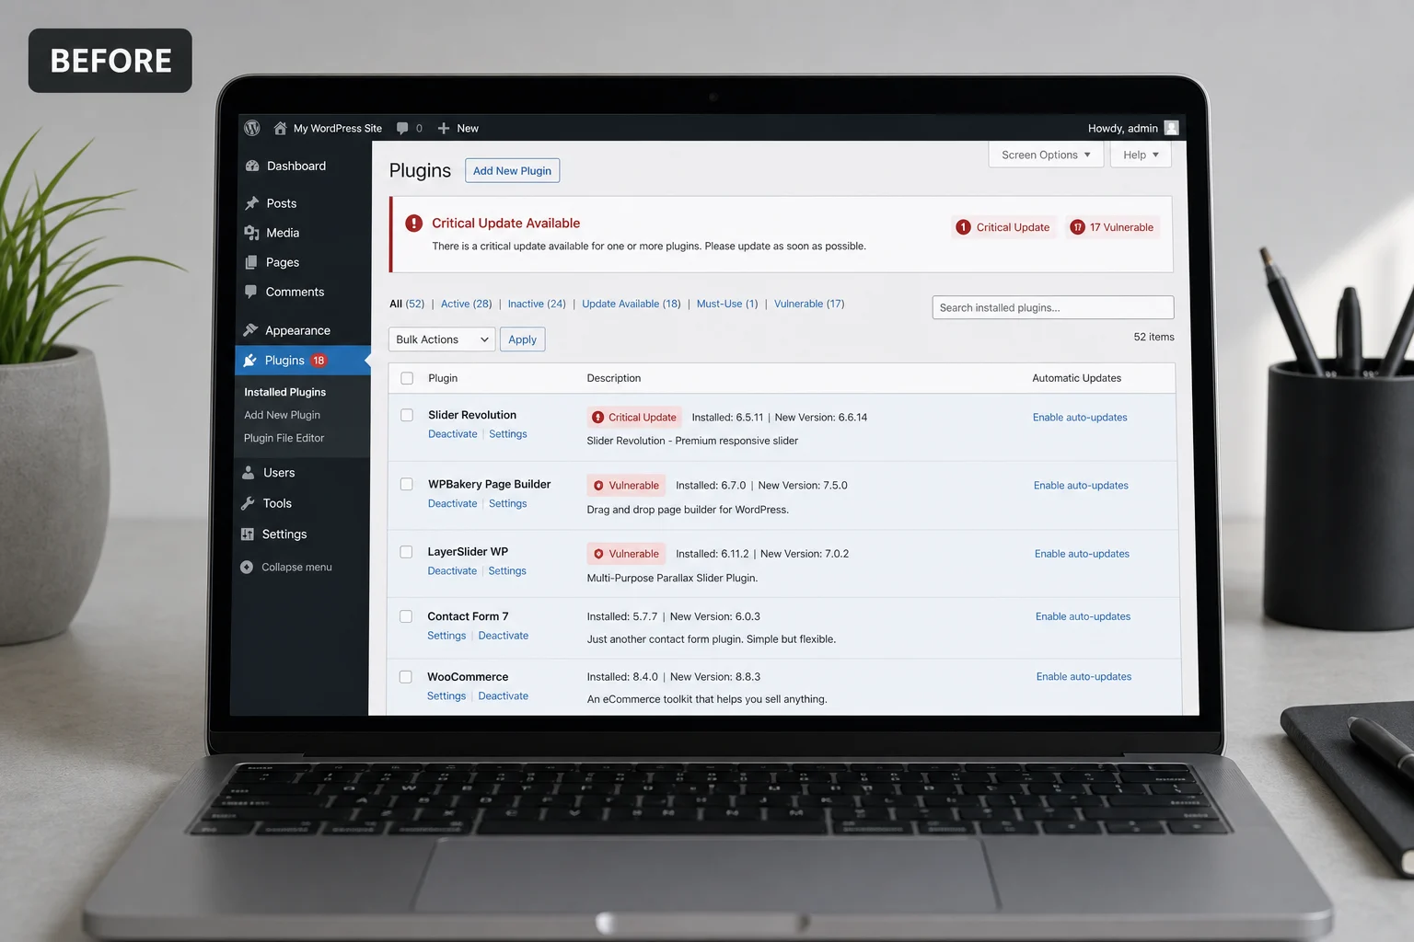Click the Settings sliders icon

pyautogui.click(x=248, y=534)
